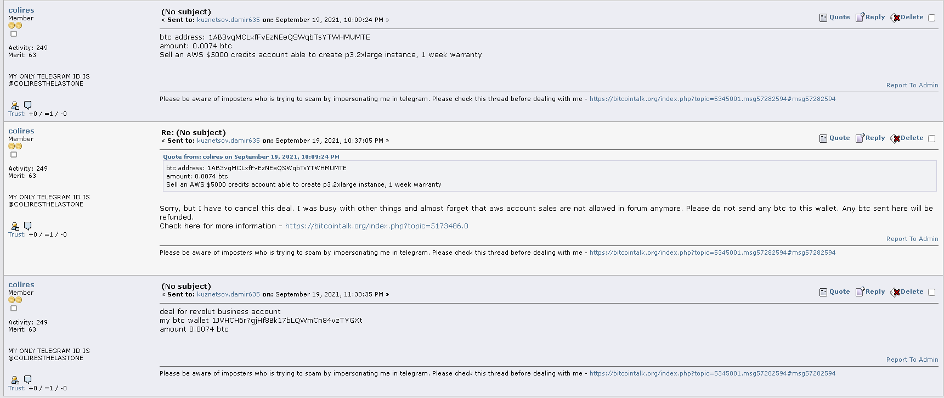Click Trust link under first post

pos(16,114)
